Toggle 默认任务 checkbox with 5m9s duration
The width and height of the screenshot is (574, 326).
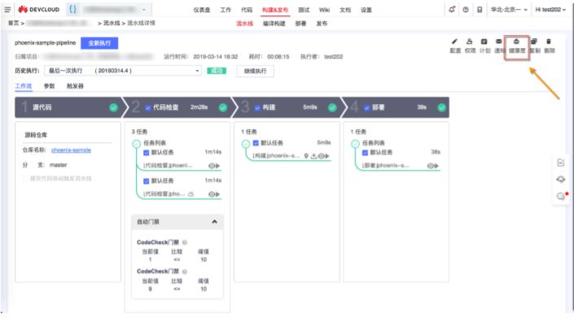point(256,143)
